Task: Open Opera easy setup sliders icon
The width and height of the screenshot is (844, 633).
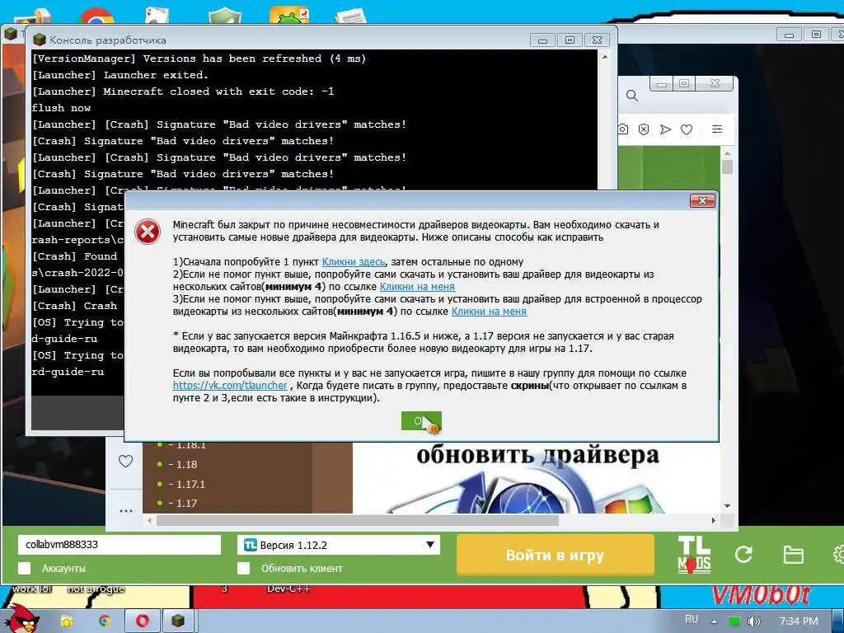Action: coord(717,129)
